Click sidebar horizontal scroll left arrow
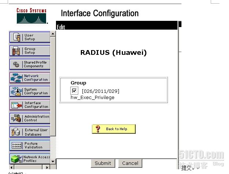Screen dimensions: 229x174 [x=12, y=167]
